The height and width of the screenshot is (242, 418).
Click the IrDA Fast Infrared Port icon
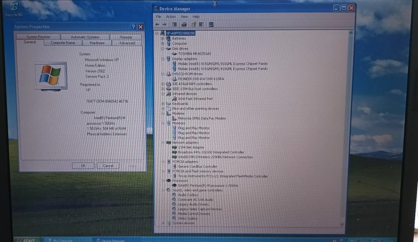click(x=174, y=99)
